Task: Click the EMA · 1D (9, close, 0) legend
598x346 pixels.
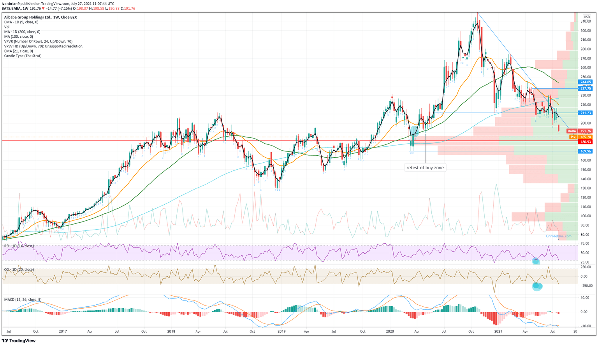Action: tap(21, 22)
